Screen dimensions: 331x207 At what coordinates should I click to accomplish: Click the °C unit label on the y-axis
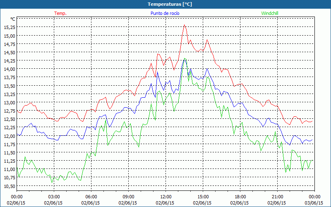pos(13,19)
